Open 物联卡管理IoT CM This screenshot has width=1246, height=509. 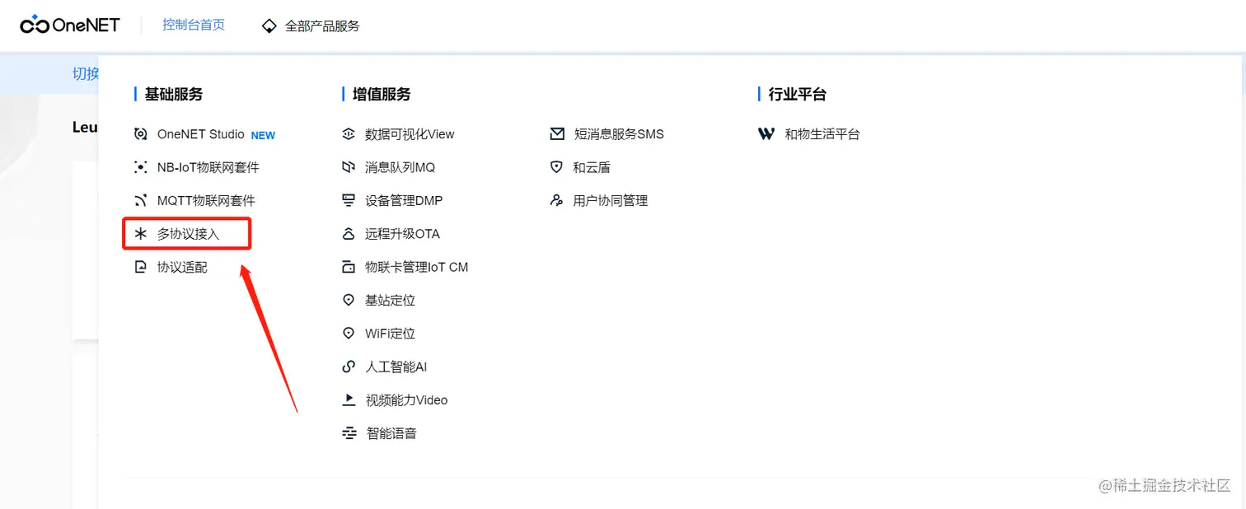click(416, 267)
